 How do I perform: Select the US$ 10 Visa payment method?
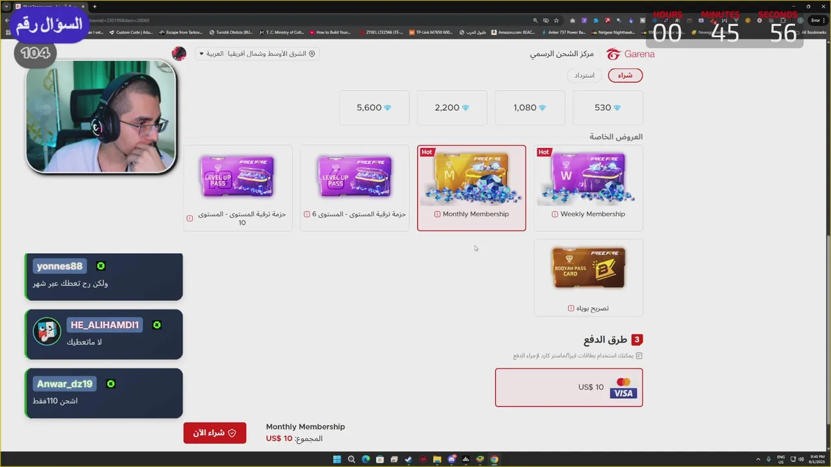point(569,388)
